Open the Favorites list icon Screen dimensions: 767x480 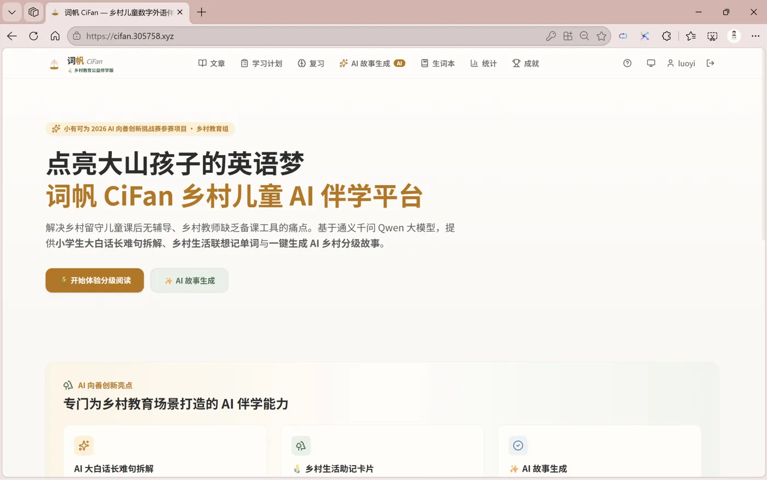tap(691, 36)
